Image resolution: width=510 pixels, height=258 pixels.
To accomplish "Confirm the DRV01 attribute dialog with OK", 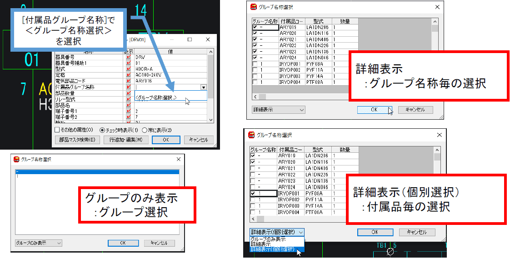I will [x=166, y=140].
